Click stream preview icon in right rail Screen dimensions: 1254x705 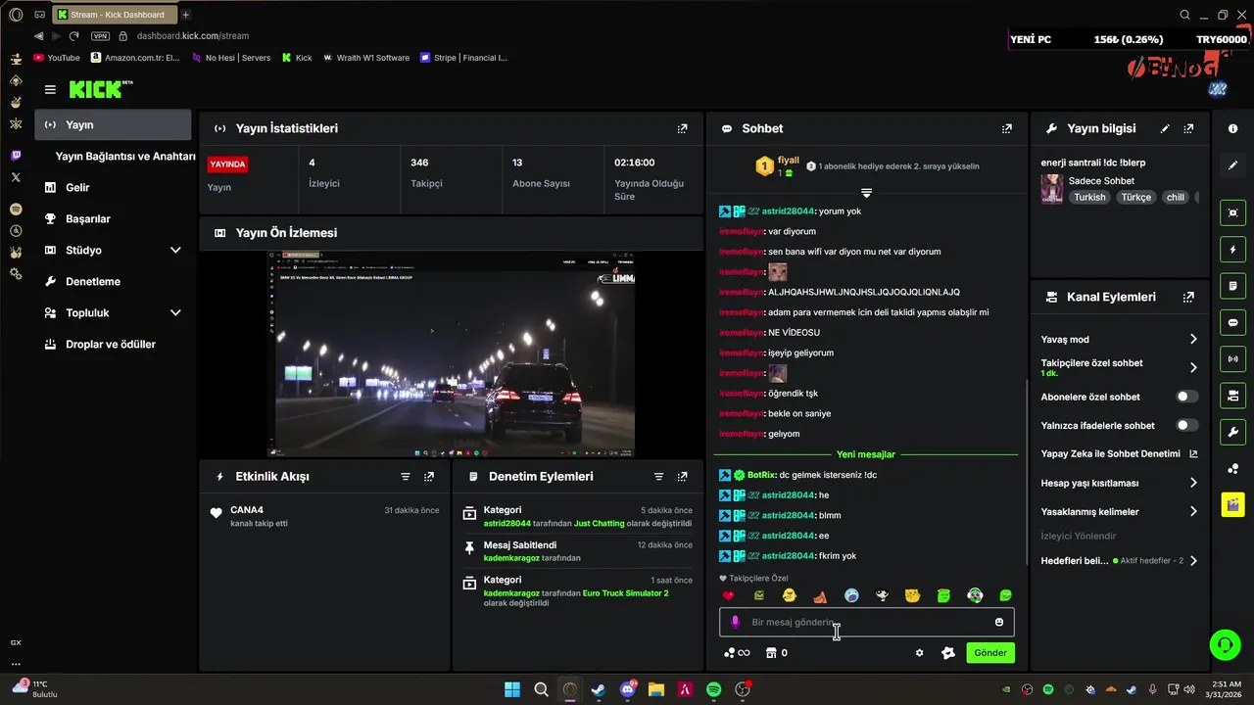tap(1232, 212)
